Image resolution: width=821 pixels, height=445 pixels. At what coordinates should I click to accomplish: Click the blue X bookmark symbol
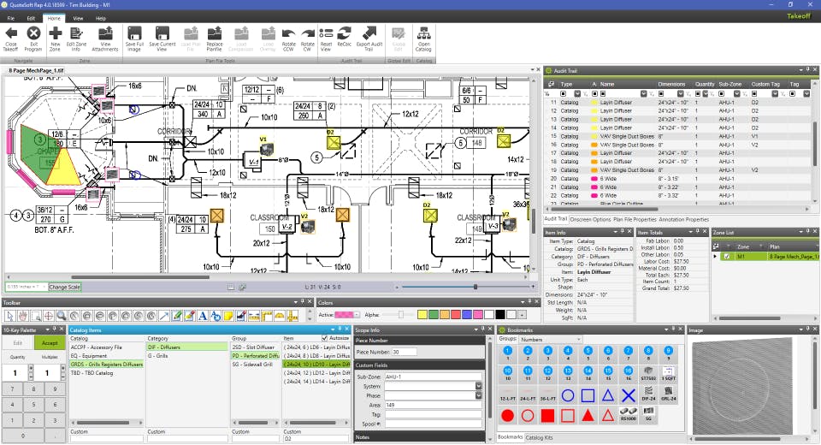pyautogui.click(x=629, y=395)
